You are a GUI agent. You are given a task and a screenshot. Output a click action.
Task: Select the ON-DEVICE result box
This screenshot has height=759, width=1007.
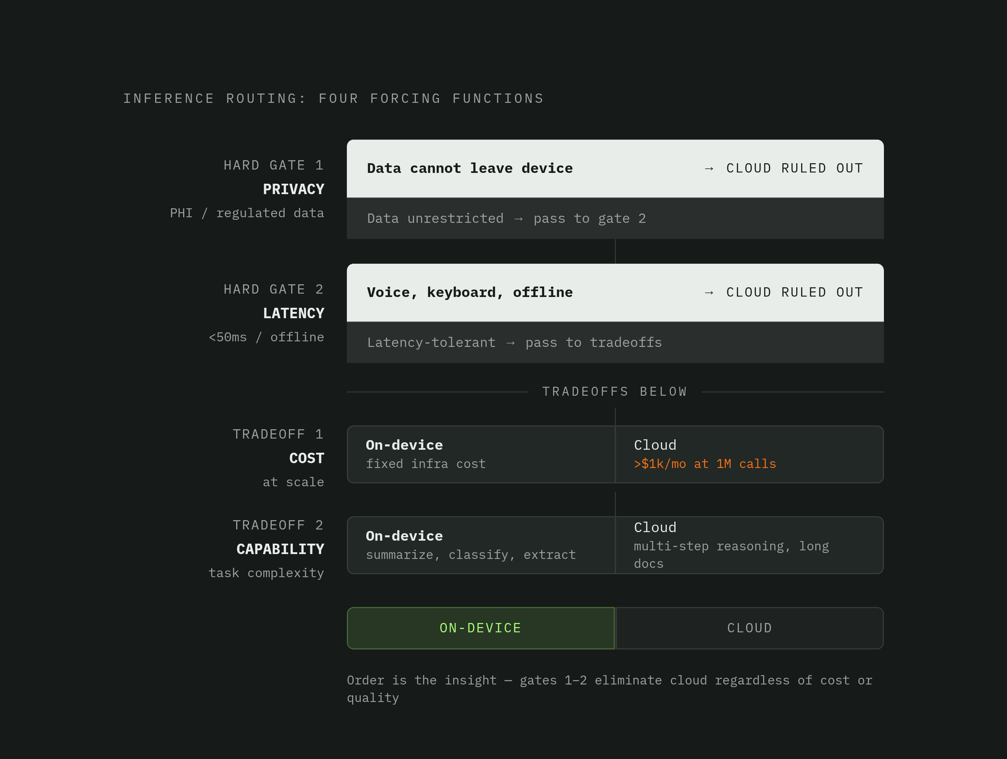481,628
